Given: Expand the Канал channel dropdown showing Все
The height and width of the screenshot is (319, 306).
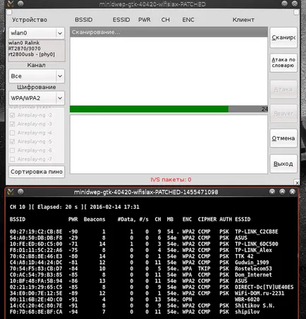Looking at the screenshot, I should pos(37,76).
